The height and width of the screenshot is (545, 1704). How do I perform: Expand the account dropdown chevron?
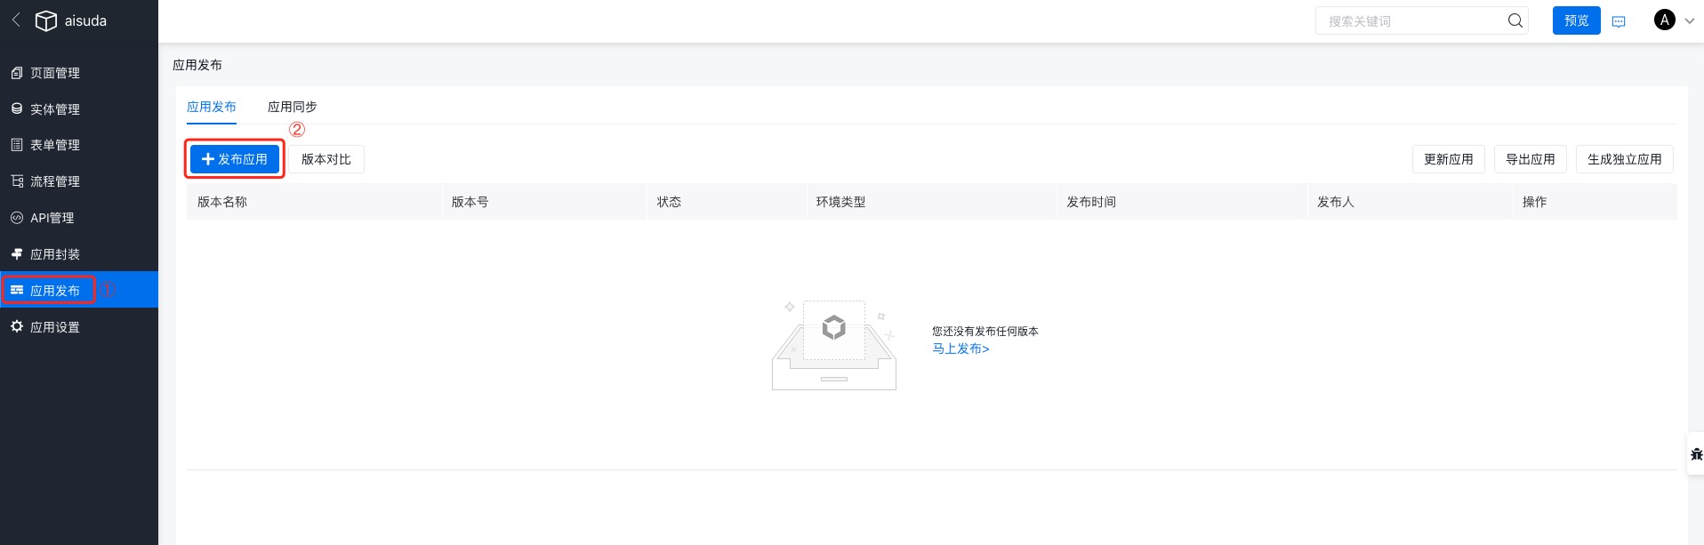1689,21
